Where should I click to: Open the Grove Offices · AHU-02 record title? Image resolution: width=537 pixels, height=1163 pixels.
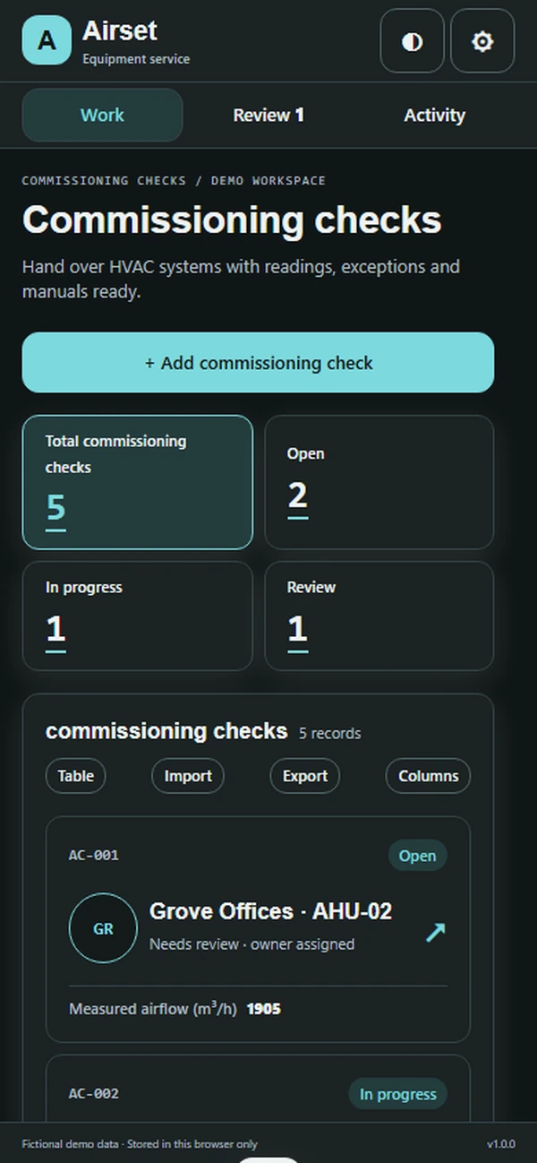click(270, 911)
